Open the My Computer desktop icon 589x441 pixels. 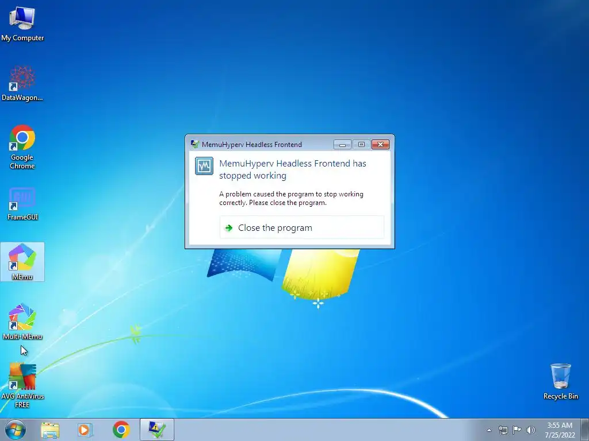(22, 24)
